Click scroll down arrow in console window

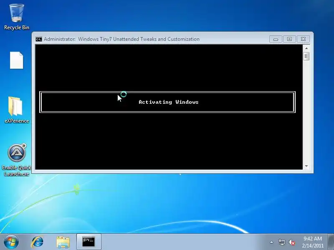tap(306, 166)
